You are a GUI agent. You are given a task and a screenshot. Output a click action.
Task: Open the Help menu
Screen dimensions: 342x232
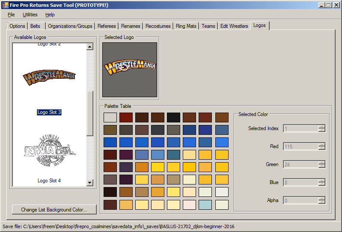tap(50, 15)
